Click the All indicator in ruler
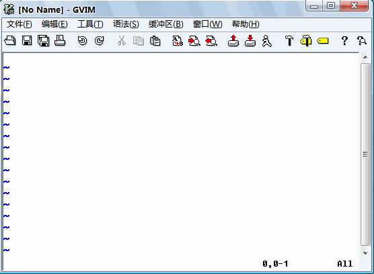The width and height of the screenshot is (374, 274). click(x=345, y=263)
